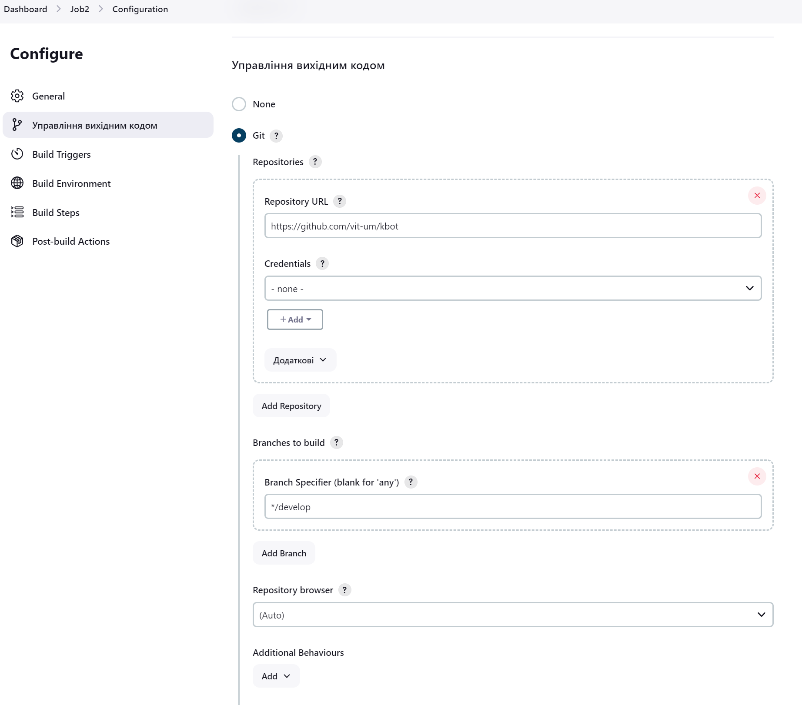The width and height of the screenshot is (802, 705).
Task: Delete the repository with red X
Action: (757, 196)
